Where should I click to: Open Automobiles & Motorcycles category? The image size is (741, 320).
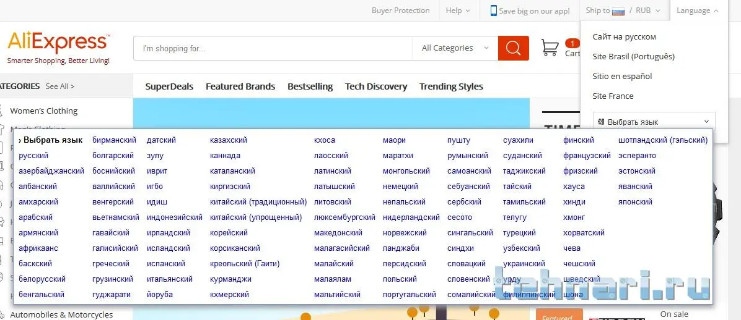pos(61,314)
